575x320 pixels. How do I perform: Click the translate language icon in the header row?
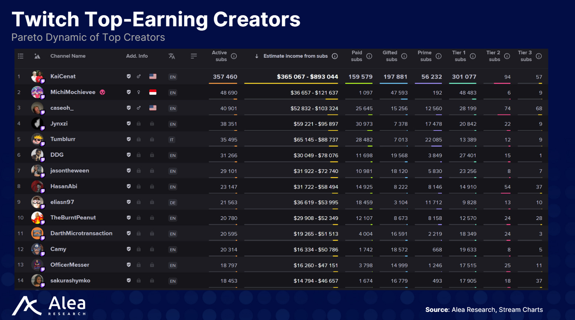[x=171, y=56]
